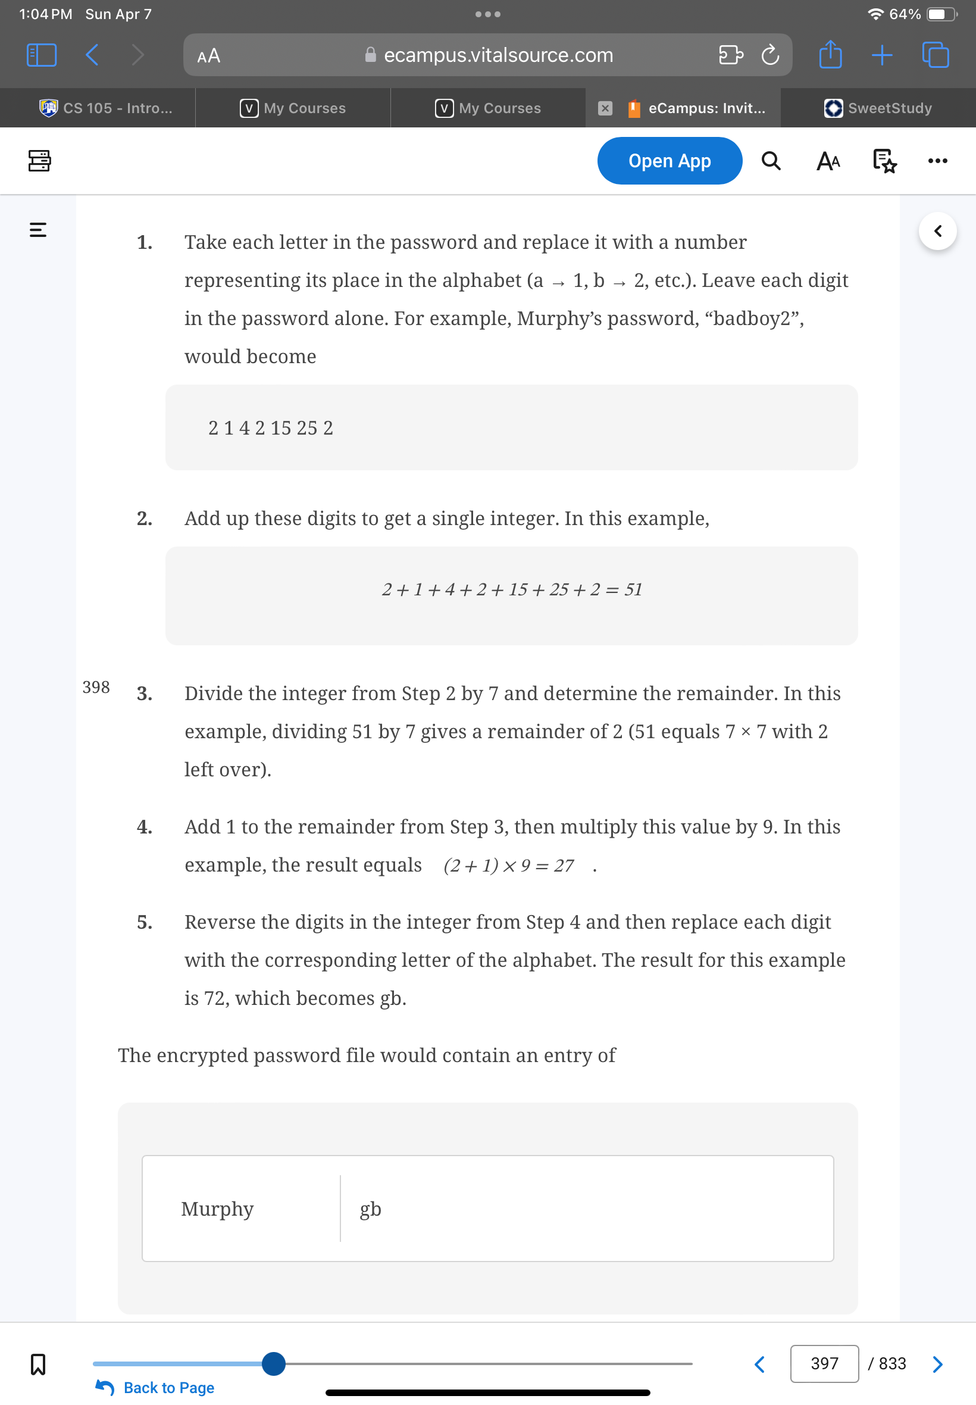Collapse the side panel chevron button

pyautogui.click(x=937, y=231)
